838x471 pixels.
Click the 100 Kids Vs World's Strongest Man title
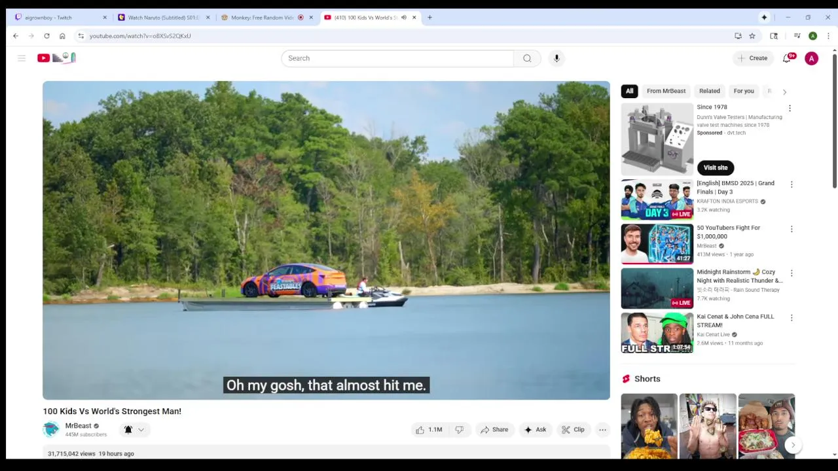pyautogui.click(x=112, y=411)
